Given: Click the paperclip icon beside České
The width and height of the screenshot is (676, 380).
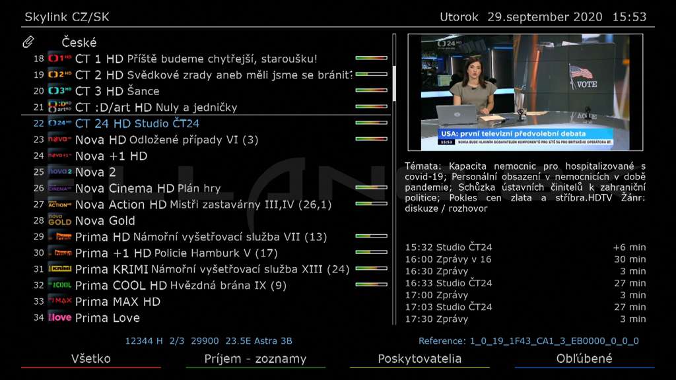Looking at the screenshot, I should (28, 42).
